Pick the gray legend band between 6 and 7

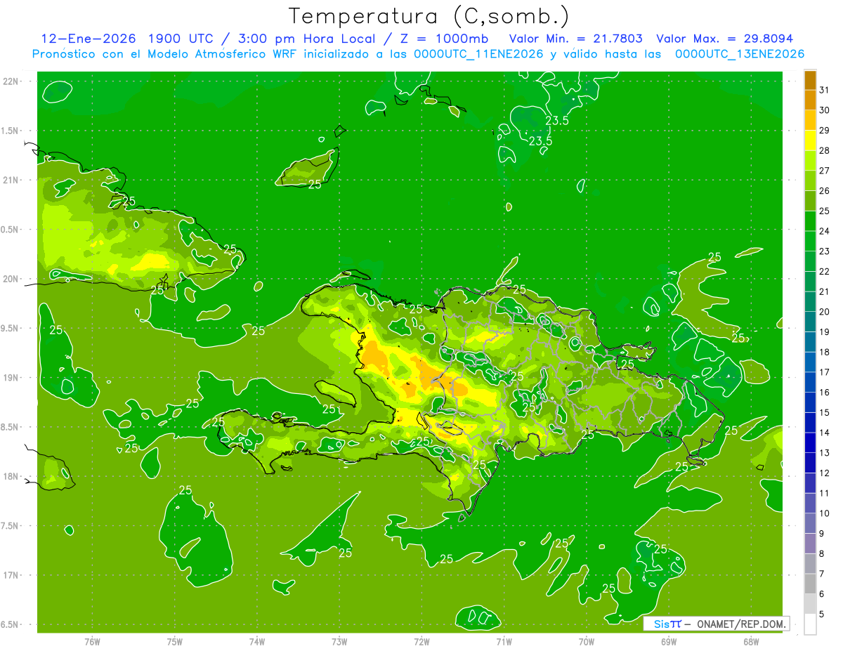point(810,584)
